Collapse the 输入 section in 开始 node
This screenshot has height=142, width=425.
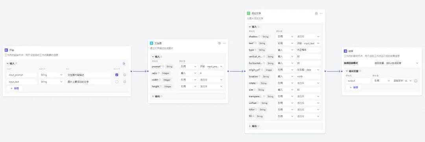[x=7, y=63]
